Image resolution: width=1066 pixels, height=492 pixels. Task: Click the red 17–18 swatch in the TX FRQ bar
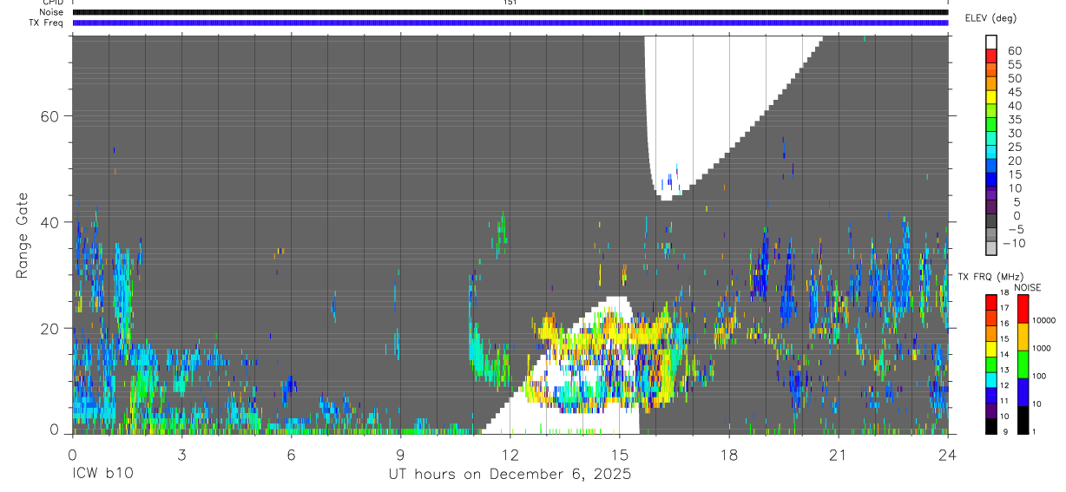coord(991,301)
